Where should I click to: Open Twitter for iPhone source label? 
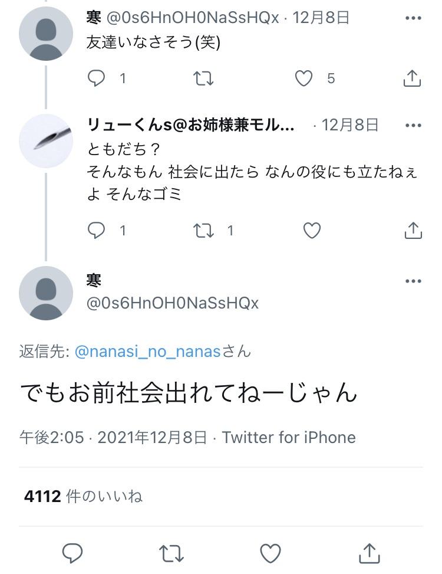(x=289, y=437)
